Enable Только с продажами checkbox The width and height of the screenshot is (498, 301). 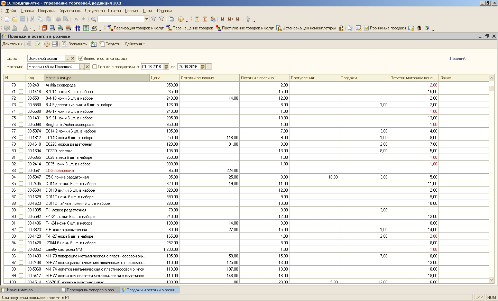click(x=94, y=67)
